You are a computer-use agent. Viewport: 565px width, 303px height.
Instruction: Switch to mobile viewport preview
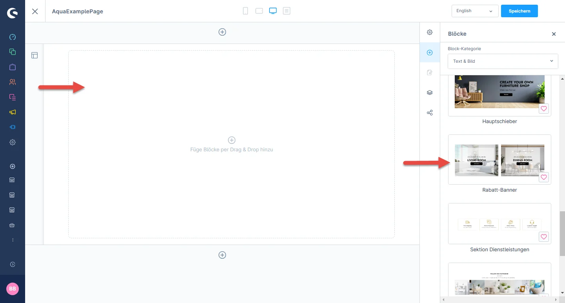pyautogui.click(x=245, y=11)
